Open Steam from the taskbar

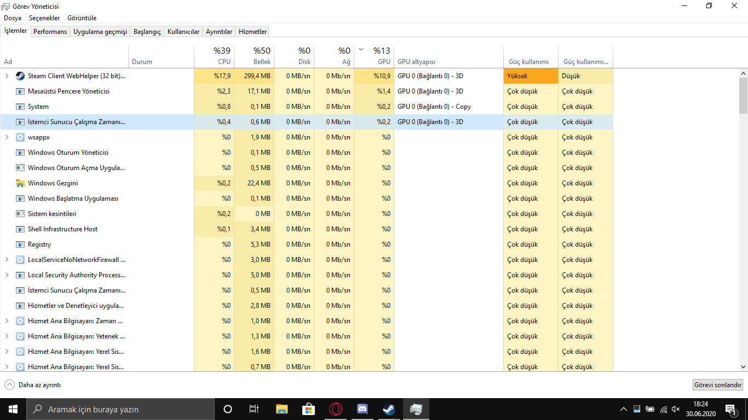point(389,409)
